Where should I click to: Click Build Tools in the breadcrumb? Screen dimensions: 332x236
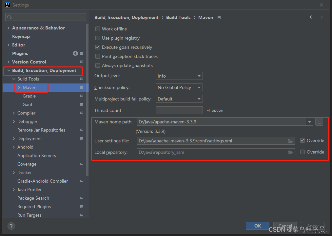point(178,18)
